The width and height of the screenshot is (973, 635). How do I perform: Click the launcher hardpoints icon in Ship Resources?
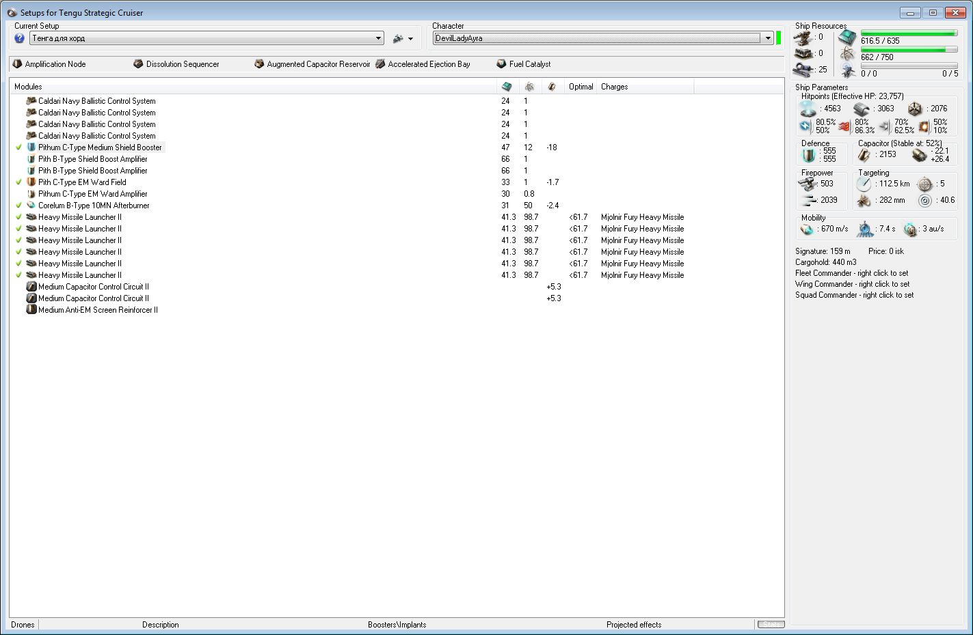click(x=803, y=53)
